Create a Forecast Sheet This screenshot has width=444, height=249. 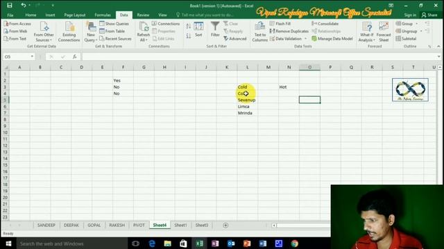tap(384, 32)
